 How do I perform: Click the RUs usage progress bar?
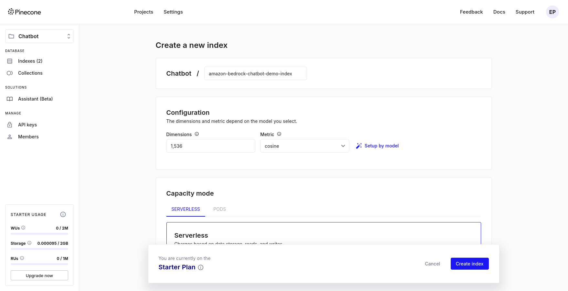click(x=39, y=264)
